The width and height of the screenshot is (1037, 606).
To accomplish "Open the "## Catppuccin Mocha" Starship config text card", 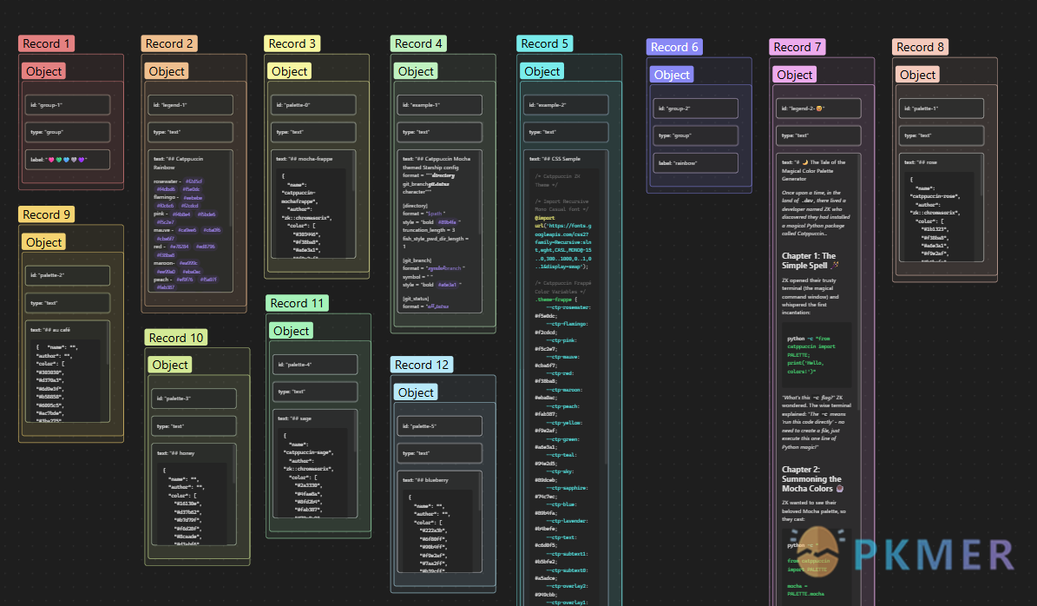I will pos(440,231).
